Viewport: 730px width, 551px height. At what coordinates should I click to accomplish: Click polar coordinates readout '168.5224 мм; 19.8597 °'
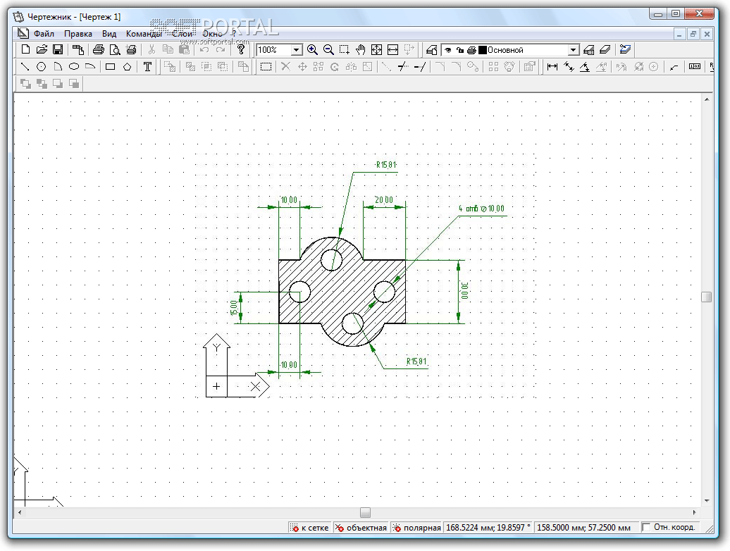488,527
